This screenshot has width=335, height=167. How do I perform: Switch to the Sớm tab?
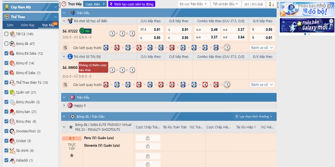(x=10, y=25)
